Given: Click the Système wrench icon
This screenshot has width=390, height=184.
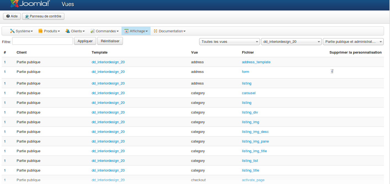Looking at the screenshot, I should (12, 31).
